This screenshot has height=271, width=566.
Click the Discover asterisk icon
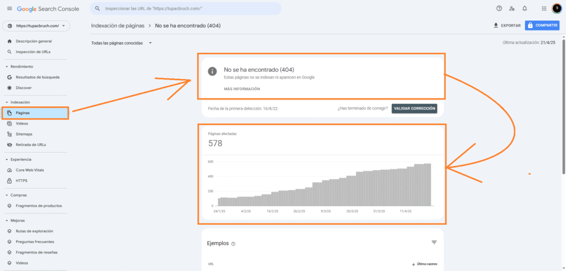[x=10, y=87]
